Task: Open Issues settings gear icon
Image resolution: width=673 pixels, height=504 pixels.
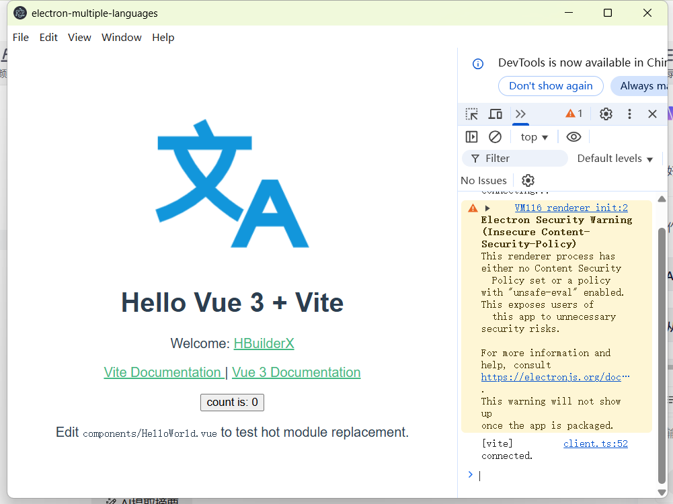Action: (528, 181)
